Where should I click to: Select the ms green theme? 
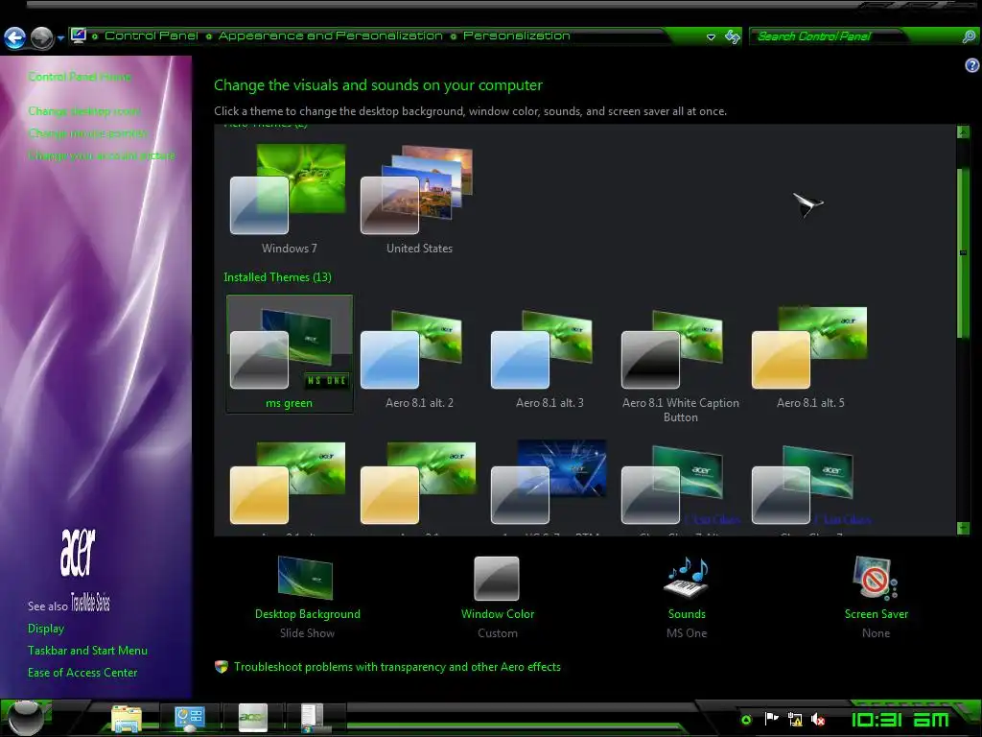(x=290, y=354)
